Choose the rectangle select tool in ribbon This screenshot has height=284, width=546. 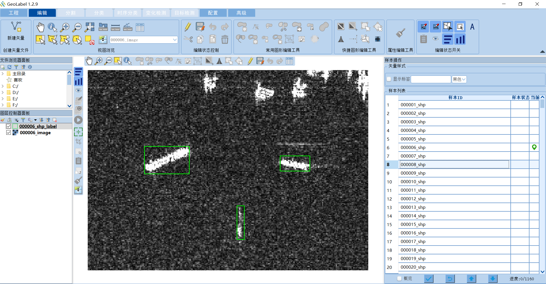pyautogui.click(x=40, y=40)
